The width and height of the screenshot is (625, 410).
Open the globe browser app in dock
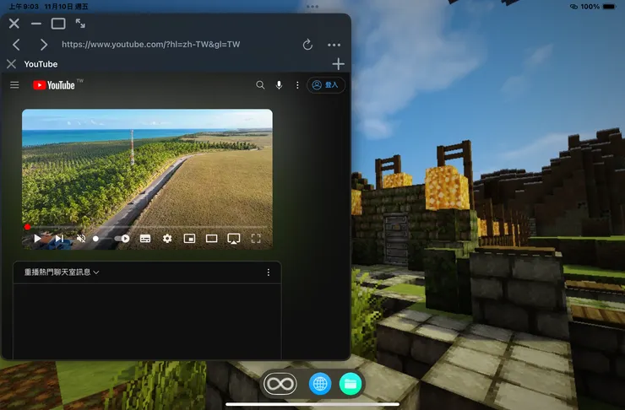click(320, 384)
